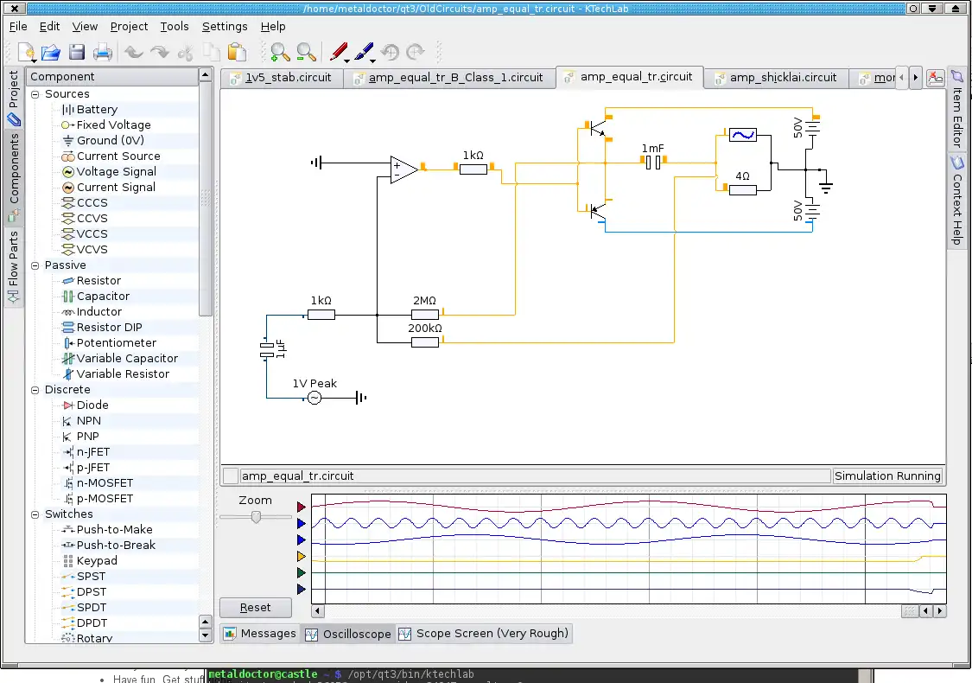
Task: Close the current document tab icon
Action: tap(936, 78)
